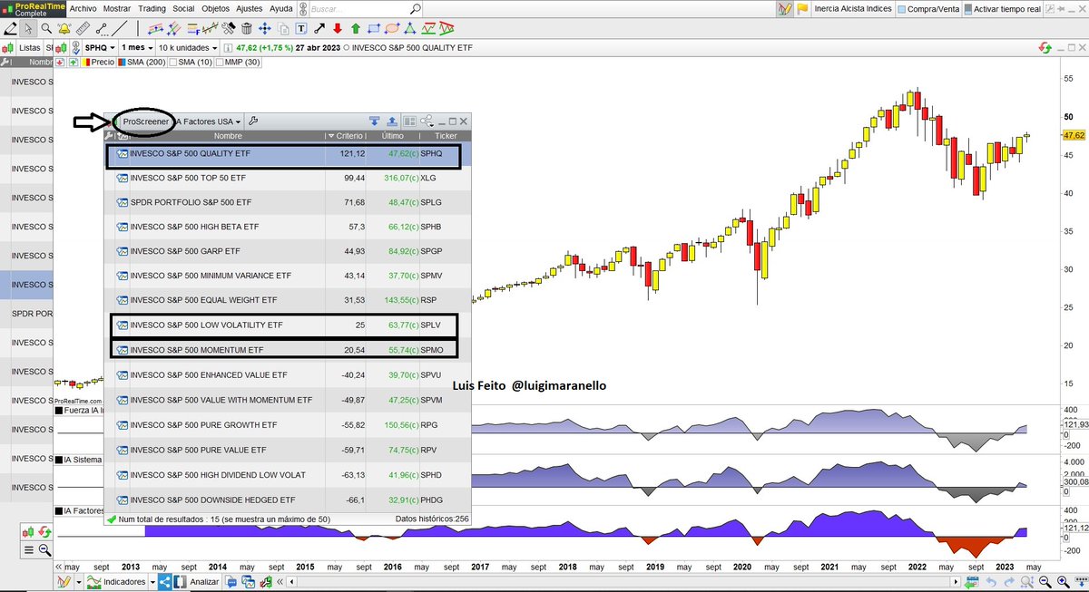The image size is (1089, 592).
Task: Select the straight line drawing tool
Action: pos(119,29)
